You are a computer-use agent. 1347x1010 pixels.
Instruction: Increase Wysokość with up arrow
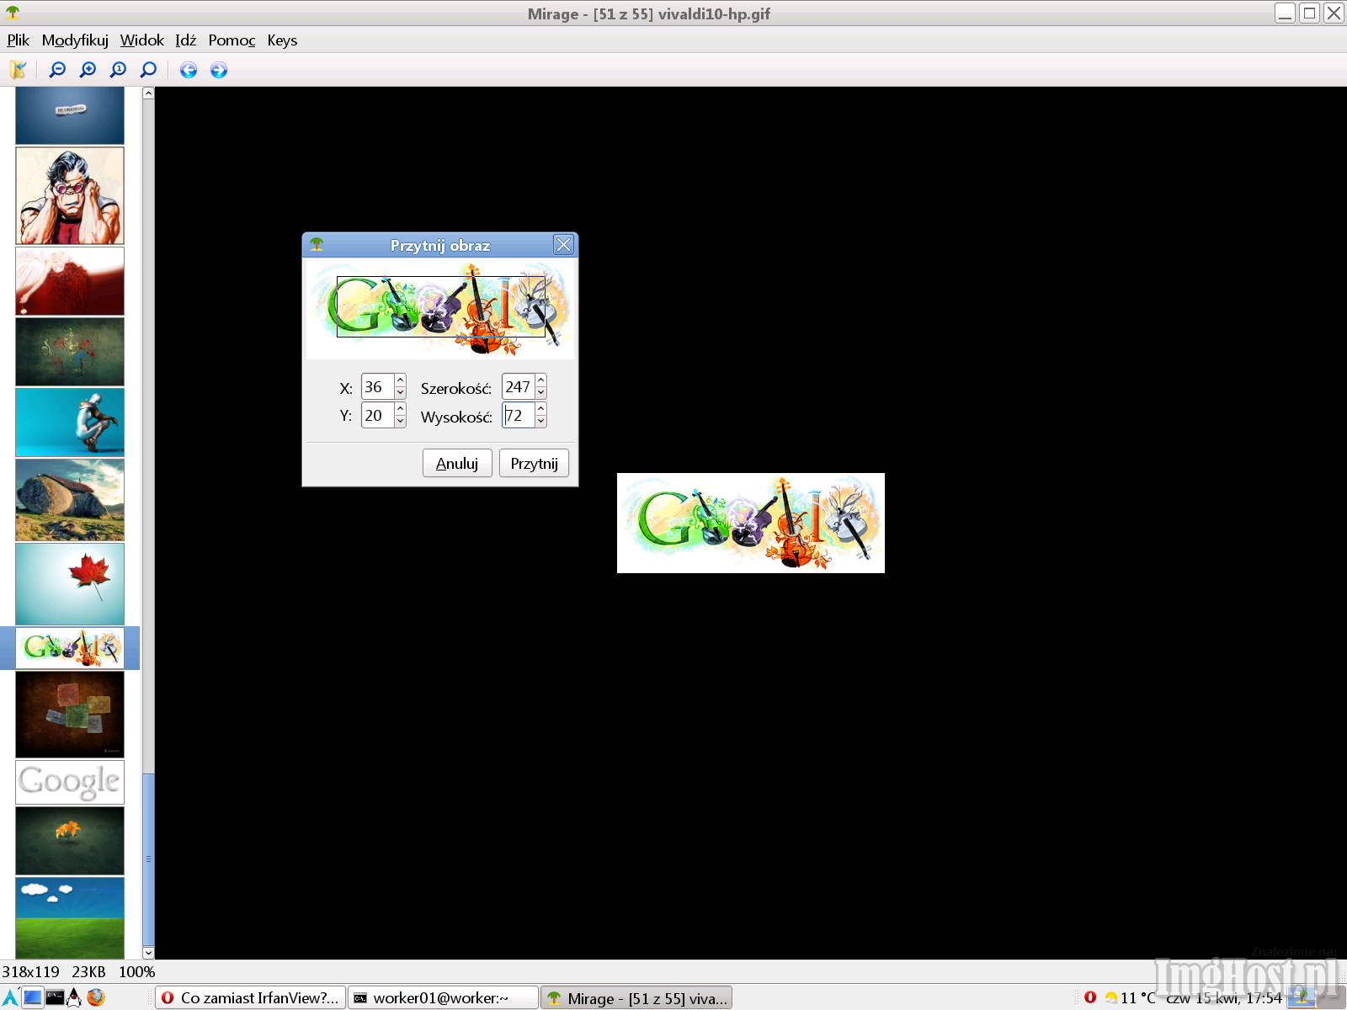click(x=541, y=409)
